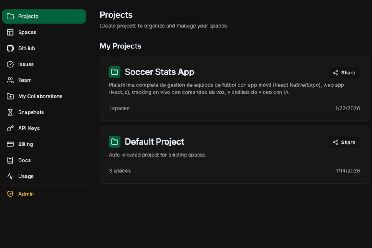Open Spaces using its grid icon
The width and height of the screenshot is (372, 248).
[x=10, y=32]
